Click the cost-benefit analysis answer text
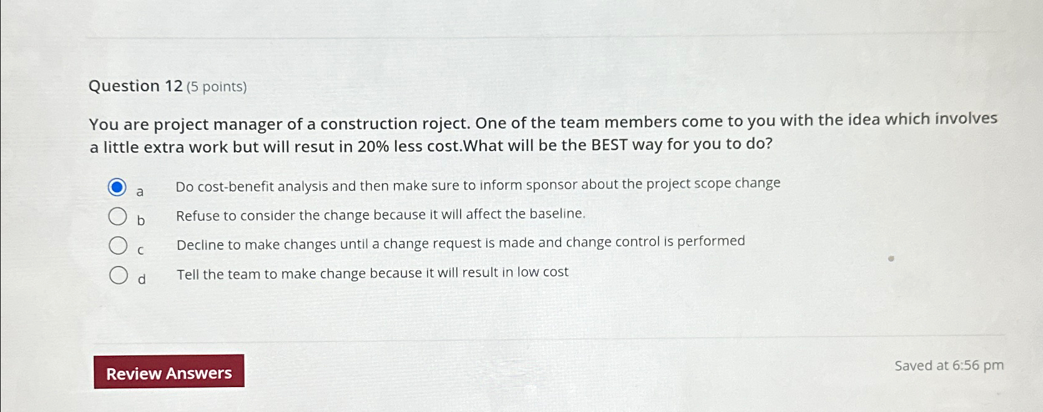Image resolution: width=1043 pixels, height=412 pixels. [x=478, y=184]
